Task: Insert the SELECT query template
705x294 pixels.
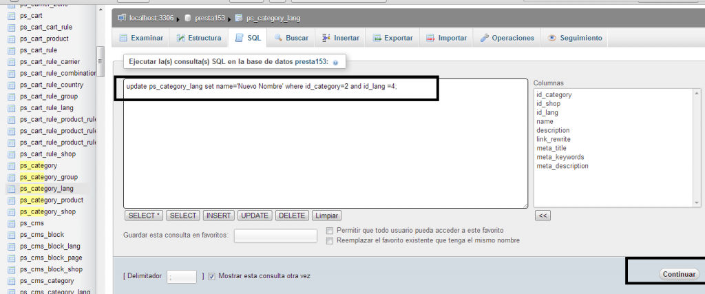Action: [x=183, y=216]
